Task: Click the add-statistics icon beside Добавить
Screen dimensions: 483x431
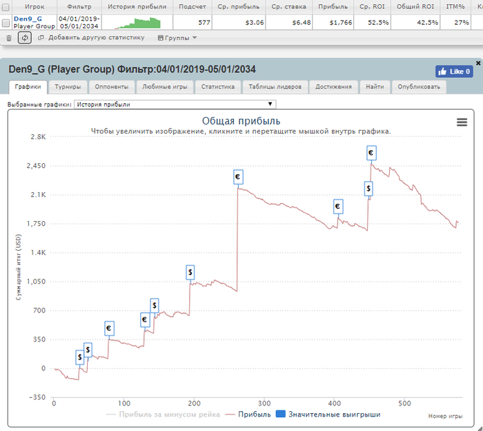Action: [x=41, y=38]
